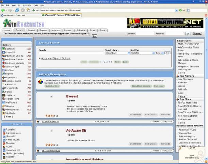Click the ScreenShots gallery icon
208x164 pixels.
4,88
